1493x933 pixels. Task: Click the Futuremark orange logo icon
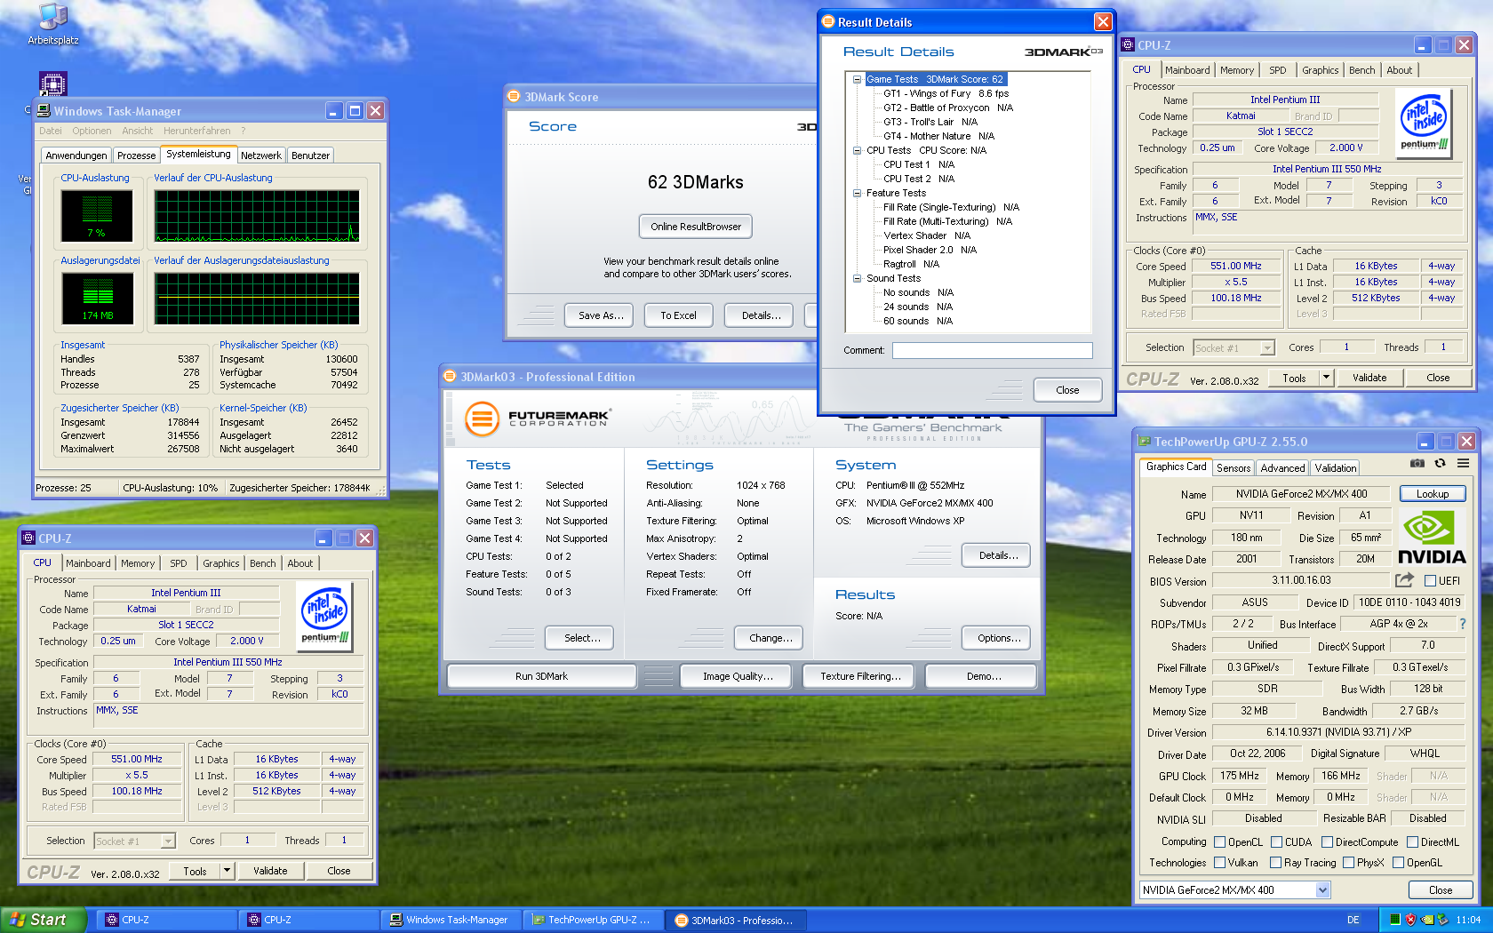click(482, 419)
